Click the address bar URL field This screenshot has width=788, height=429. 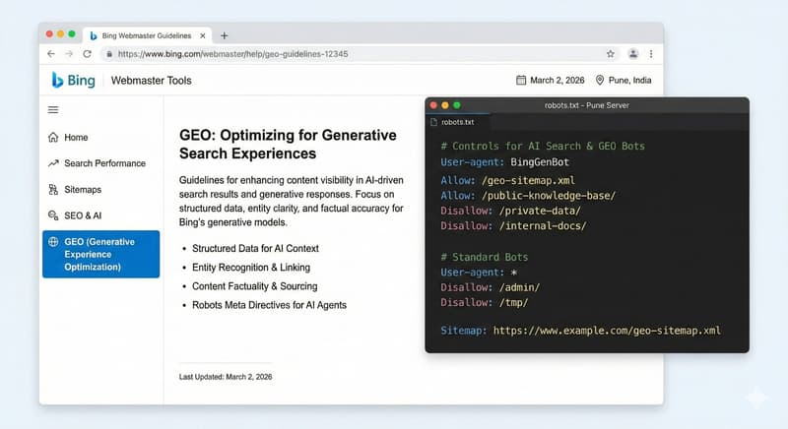pos(355,54)
